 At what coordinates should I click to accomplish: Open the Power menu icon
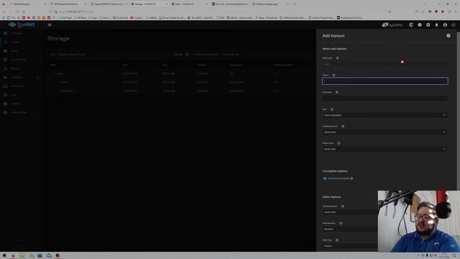click(454, 25)
